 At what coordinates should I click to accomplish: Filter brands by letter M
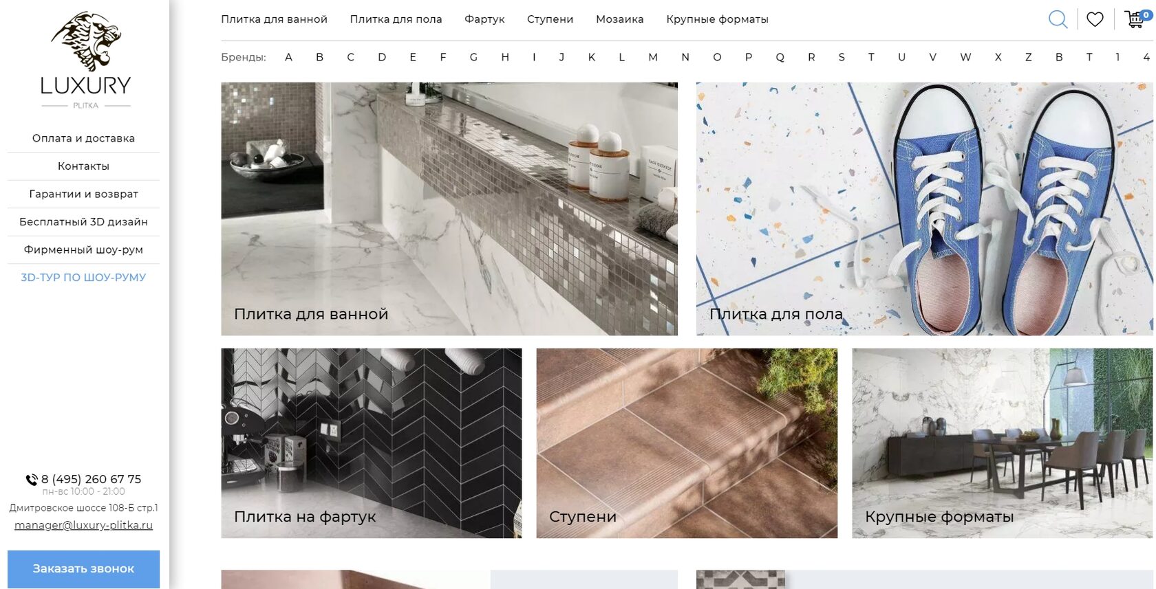coord(653,57)
